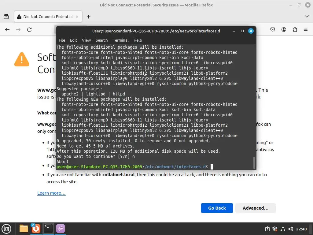Reload the page in Firefox
The width and height of the screenshot is (313, 235).
pos(29,30)
